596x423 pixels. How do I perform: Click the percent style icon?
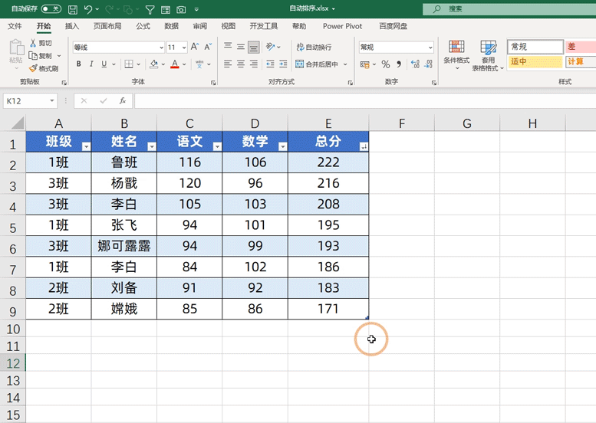coord(385,64)
